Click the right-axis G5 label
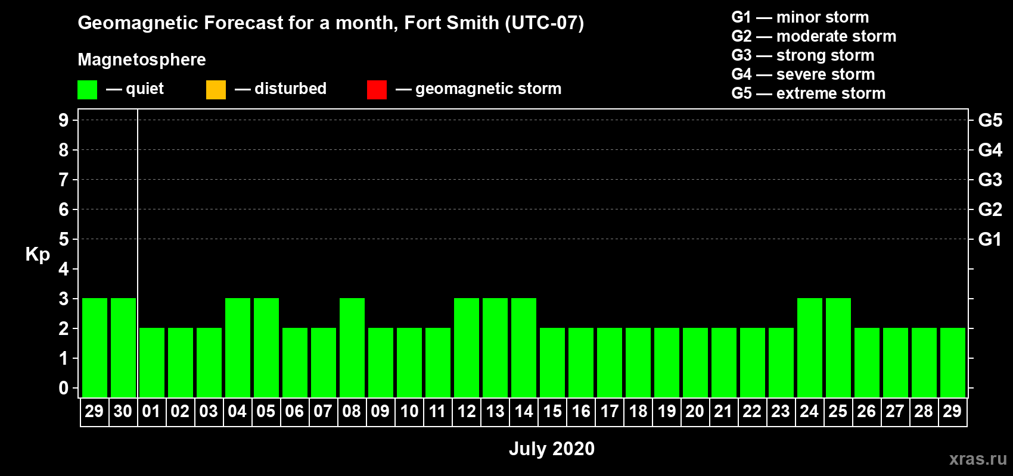Screen dimensions: 1013x476 click(x=990, y=120)
